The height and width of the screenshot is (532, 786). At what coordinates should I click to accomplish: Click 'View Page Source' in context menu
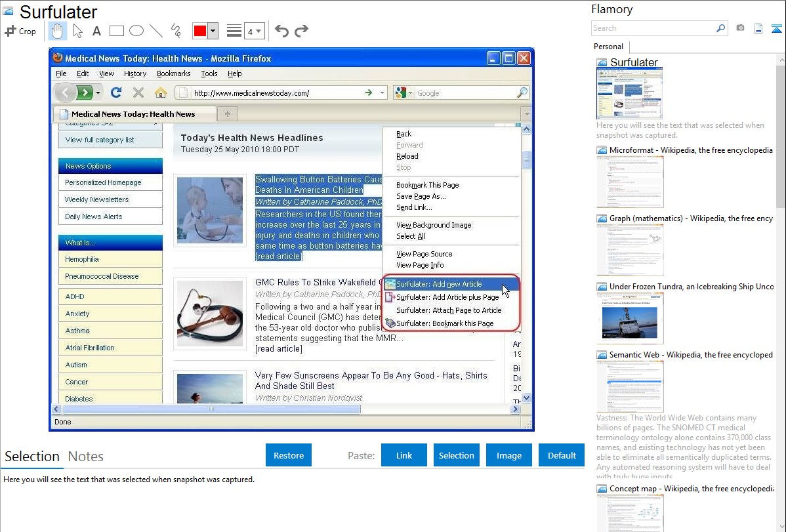(x=424, y=255)
